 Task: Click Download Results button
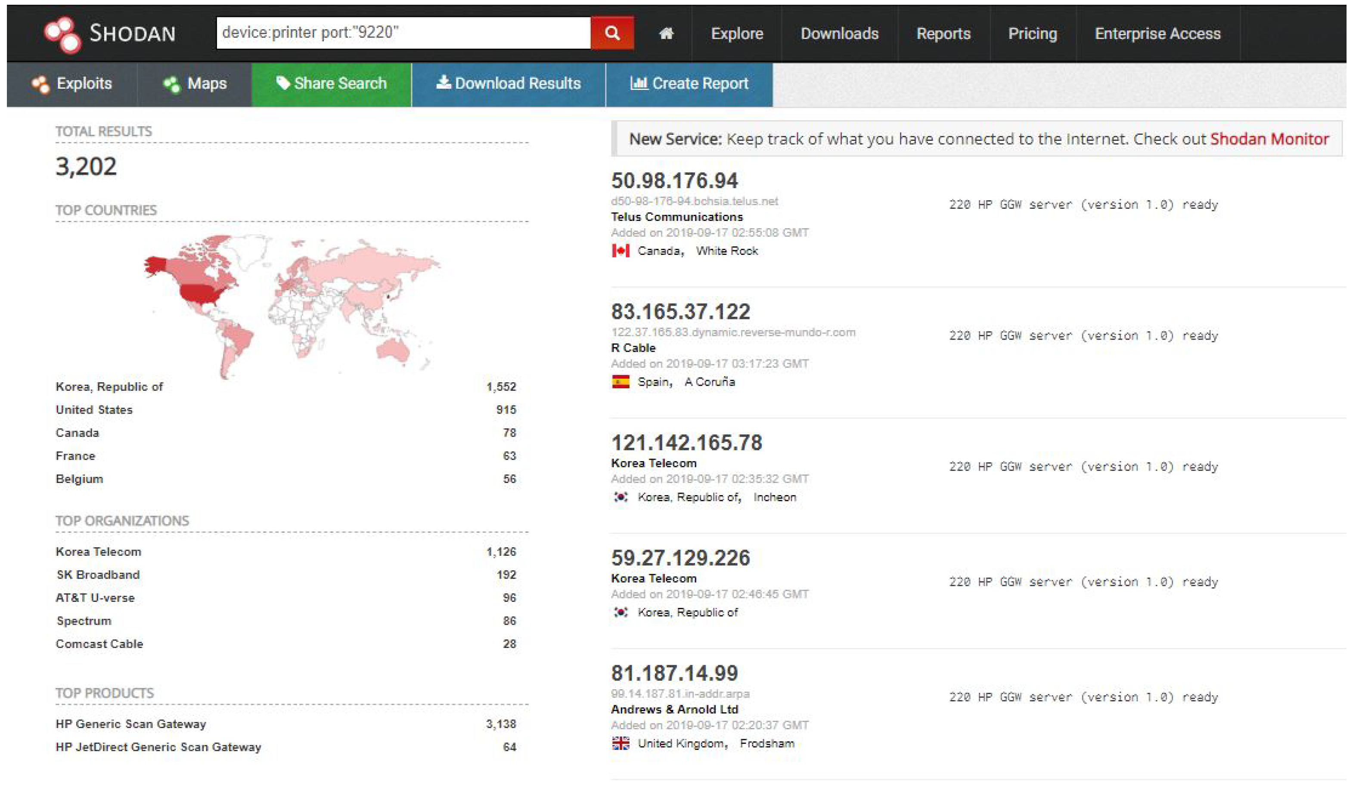pyautogui.click(x=508, y=84)
